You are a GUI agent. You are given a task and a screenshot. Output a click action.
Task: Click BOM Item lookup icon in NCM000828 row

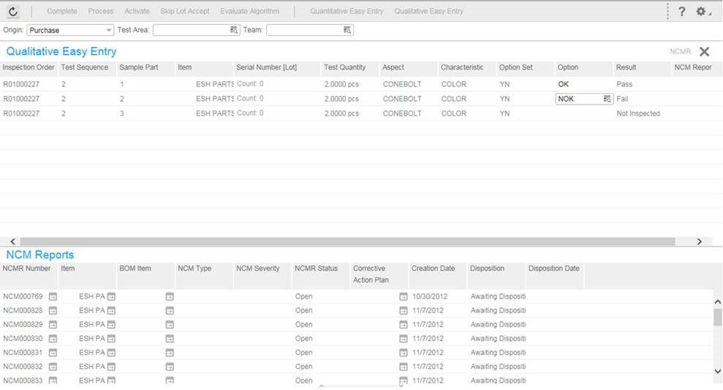pyautogui.click(x=170, y=310)
